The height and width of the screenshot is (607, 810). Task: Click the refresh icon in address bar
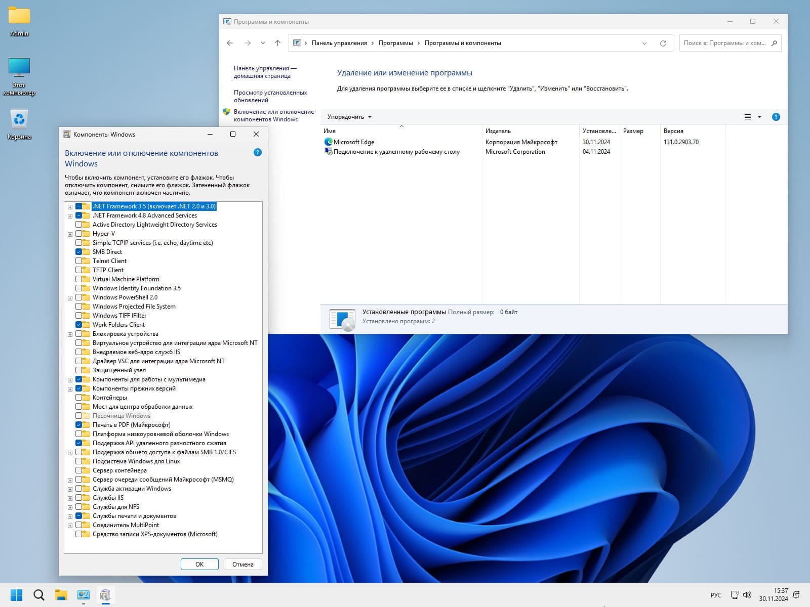[x=663, y=43]
